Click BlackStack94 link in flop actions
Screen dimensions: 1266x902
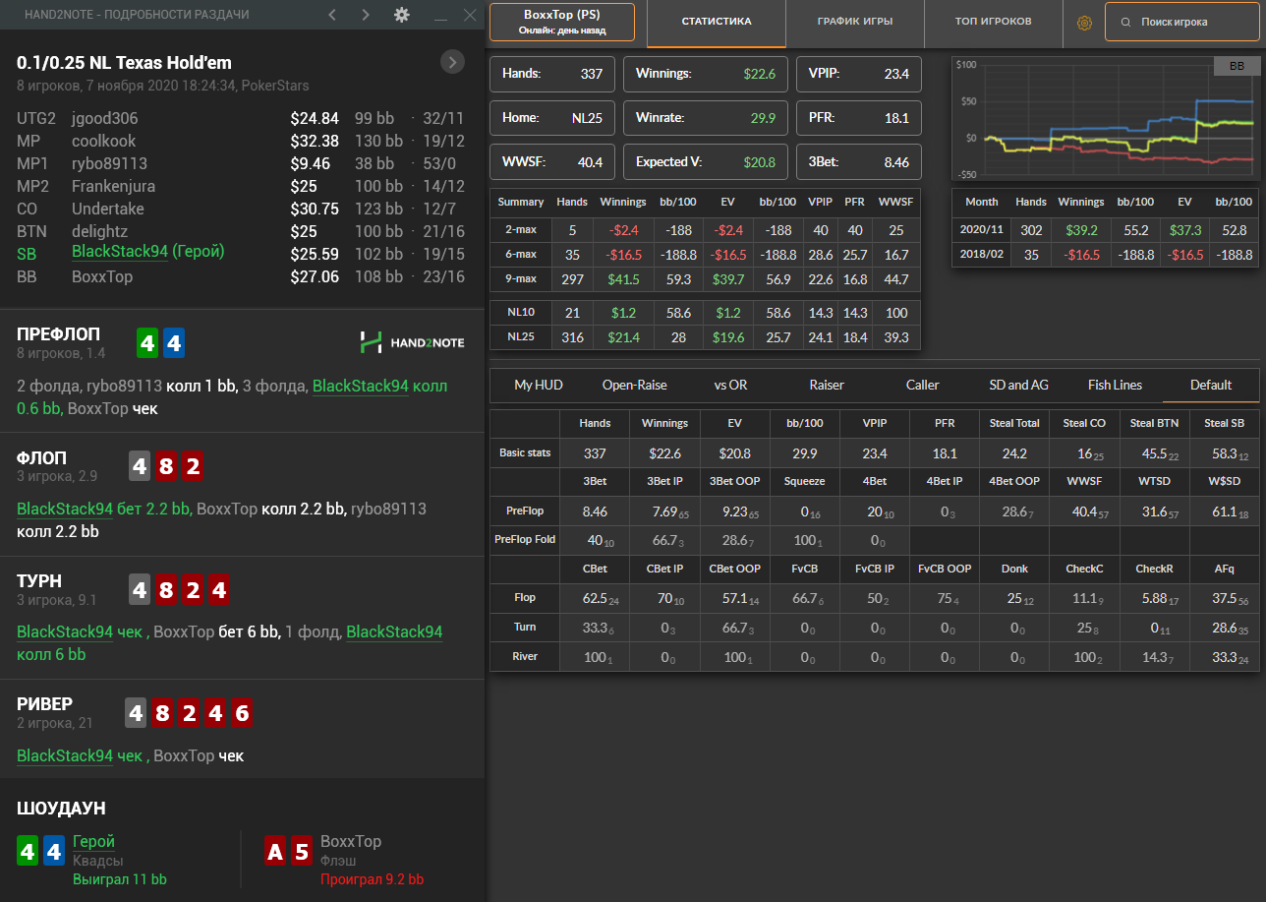pyautogui.click(x=65, y=510)
